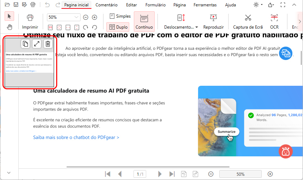Click the next view icon in bottom bar
The image size is (303, 180).
pos(196,174)
